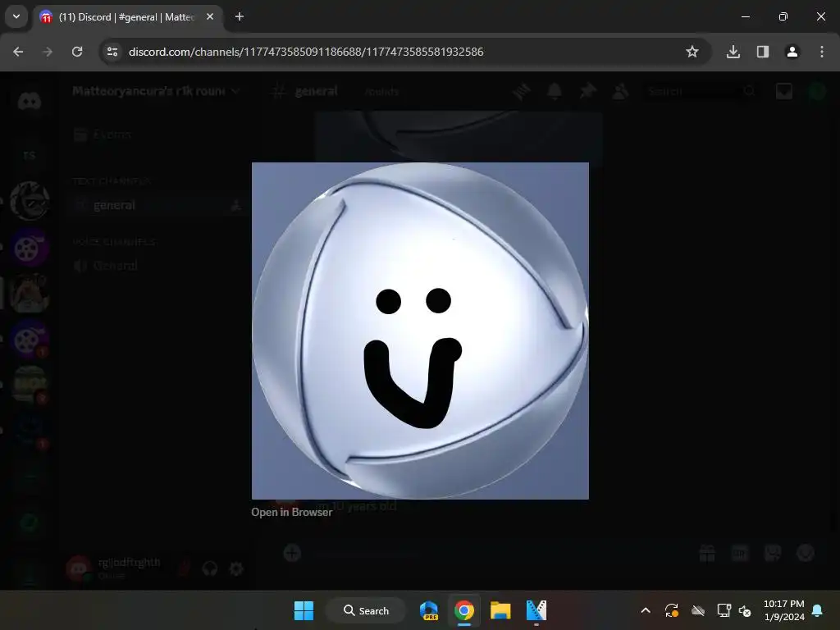Screen dimensions: 840x630
Task: Join the General voice channel
Action: (157, 266)
